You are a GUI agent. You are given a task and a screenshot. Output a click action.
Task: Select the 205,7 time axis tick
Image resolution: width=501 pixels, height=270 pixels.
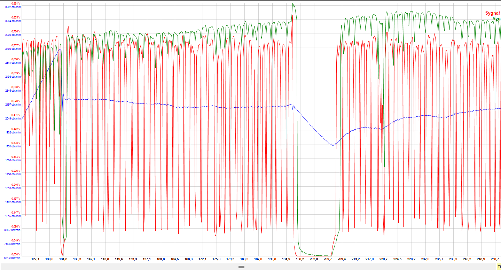pos(328,259)
